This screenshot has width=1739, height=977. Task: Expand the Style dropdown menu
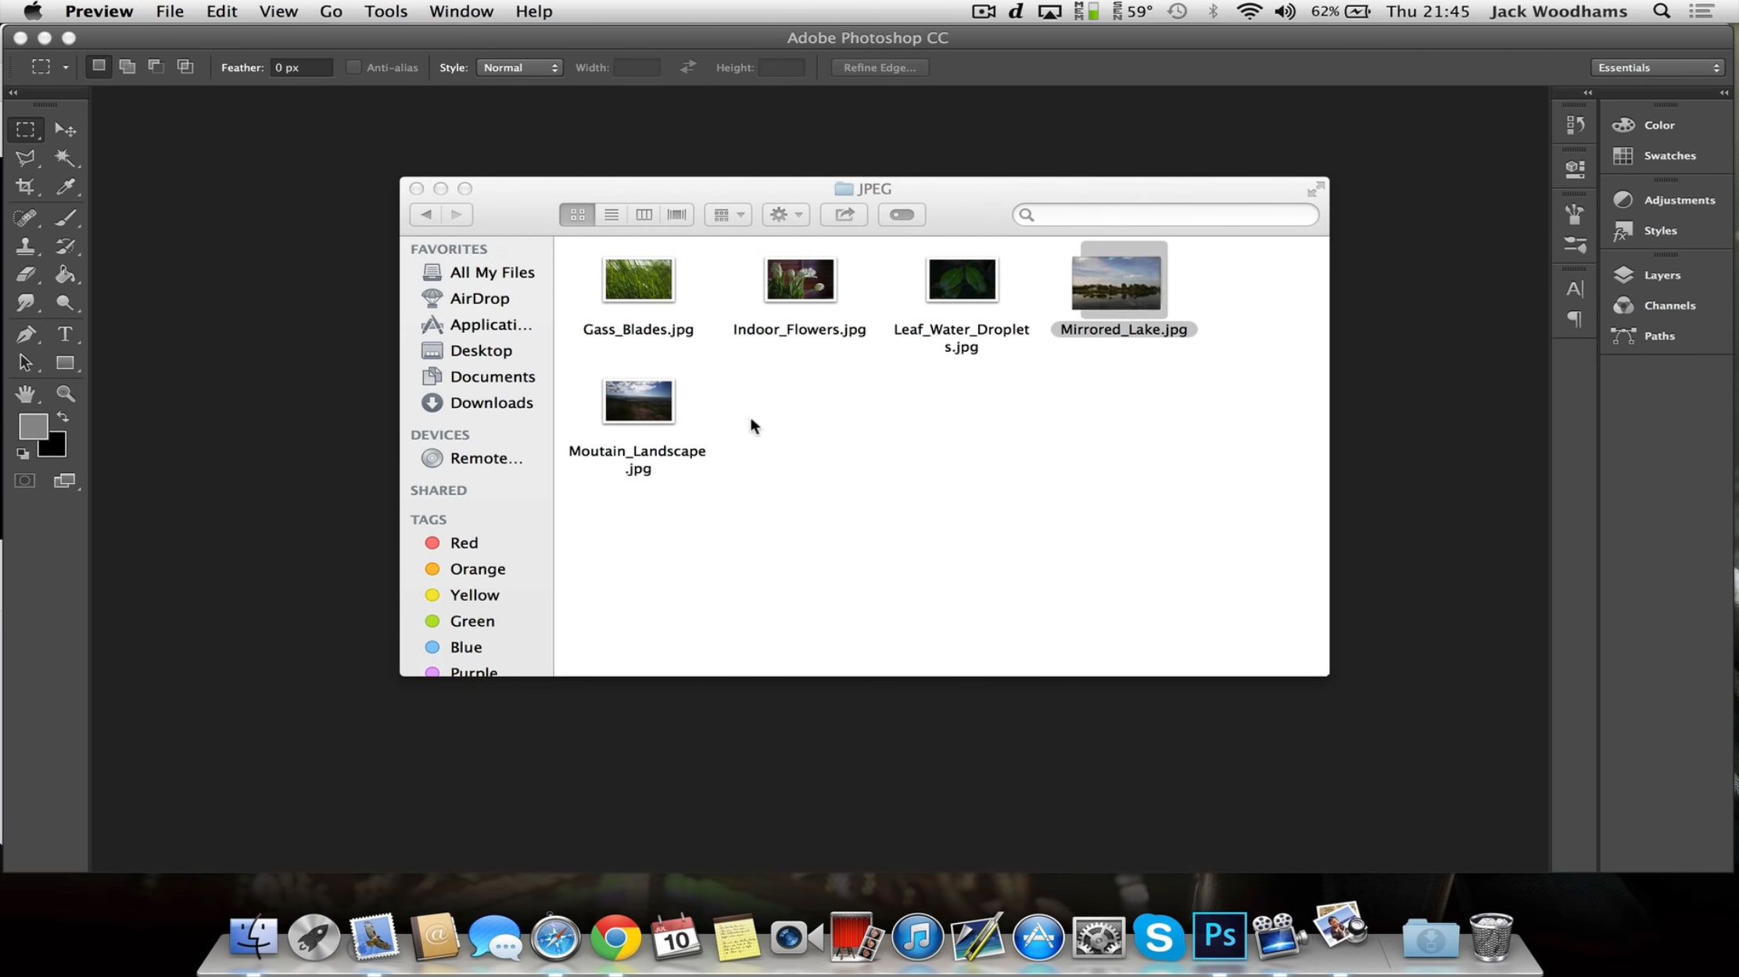click(x=519, y=67)
